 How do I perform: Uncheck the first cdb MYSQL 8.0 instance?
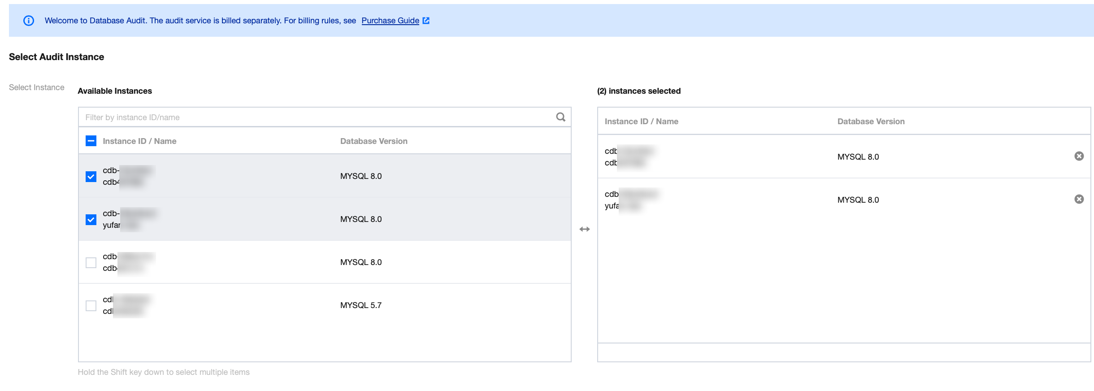[x=91, y=176]
